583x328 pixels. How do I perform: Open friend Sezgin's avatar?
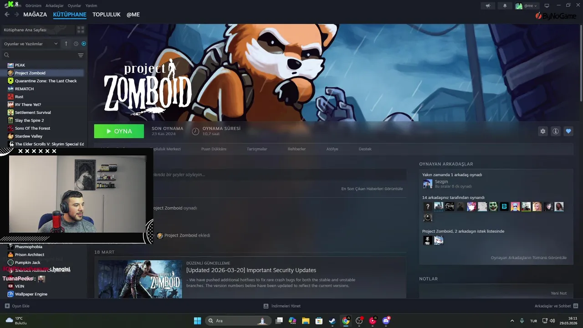(x=427, y=184)
